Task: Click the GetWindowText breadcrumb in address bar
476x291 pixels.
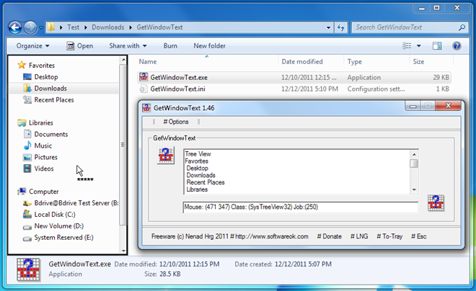Action: click(159, 27)
